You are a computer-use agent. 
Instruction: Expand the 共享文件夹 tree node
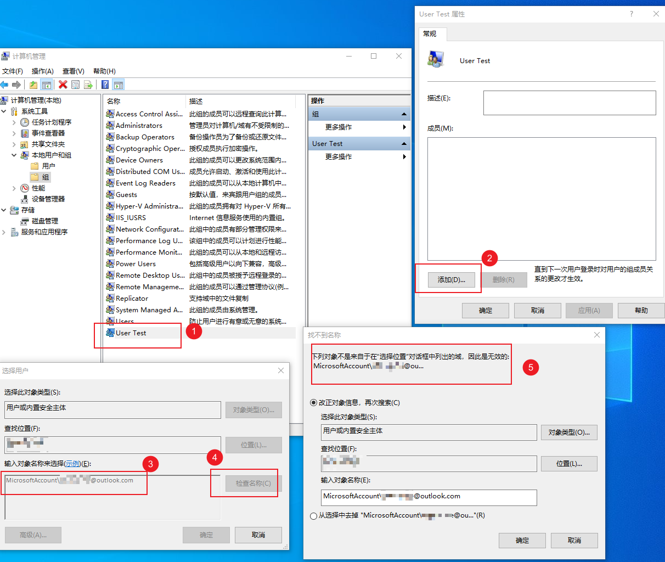click(x=14, y=144)
